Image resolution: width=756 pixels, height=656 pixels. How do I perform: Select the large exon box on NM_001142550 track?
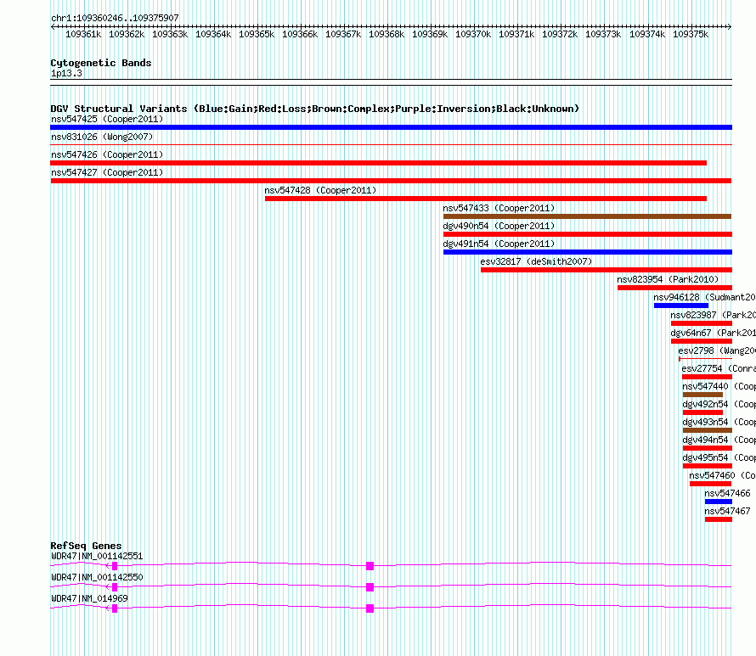click(x=370, y=587)
